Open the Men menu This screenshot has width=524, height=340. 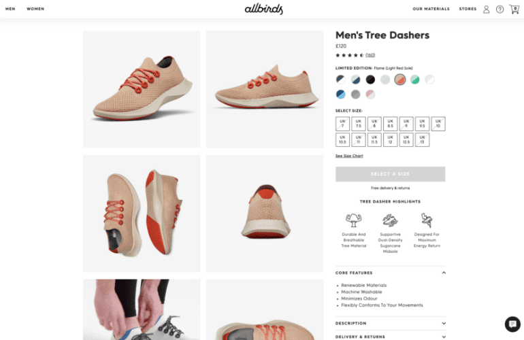click(x=10, y=9)
